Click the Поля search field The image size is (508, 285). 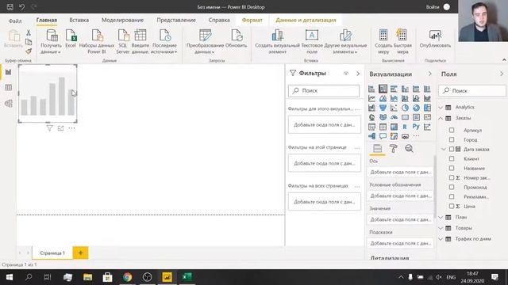point(472,91)
